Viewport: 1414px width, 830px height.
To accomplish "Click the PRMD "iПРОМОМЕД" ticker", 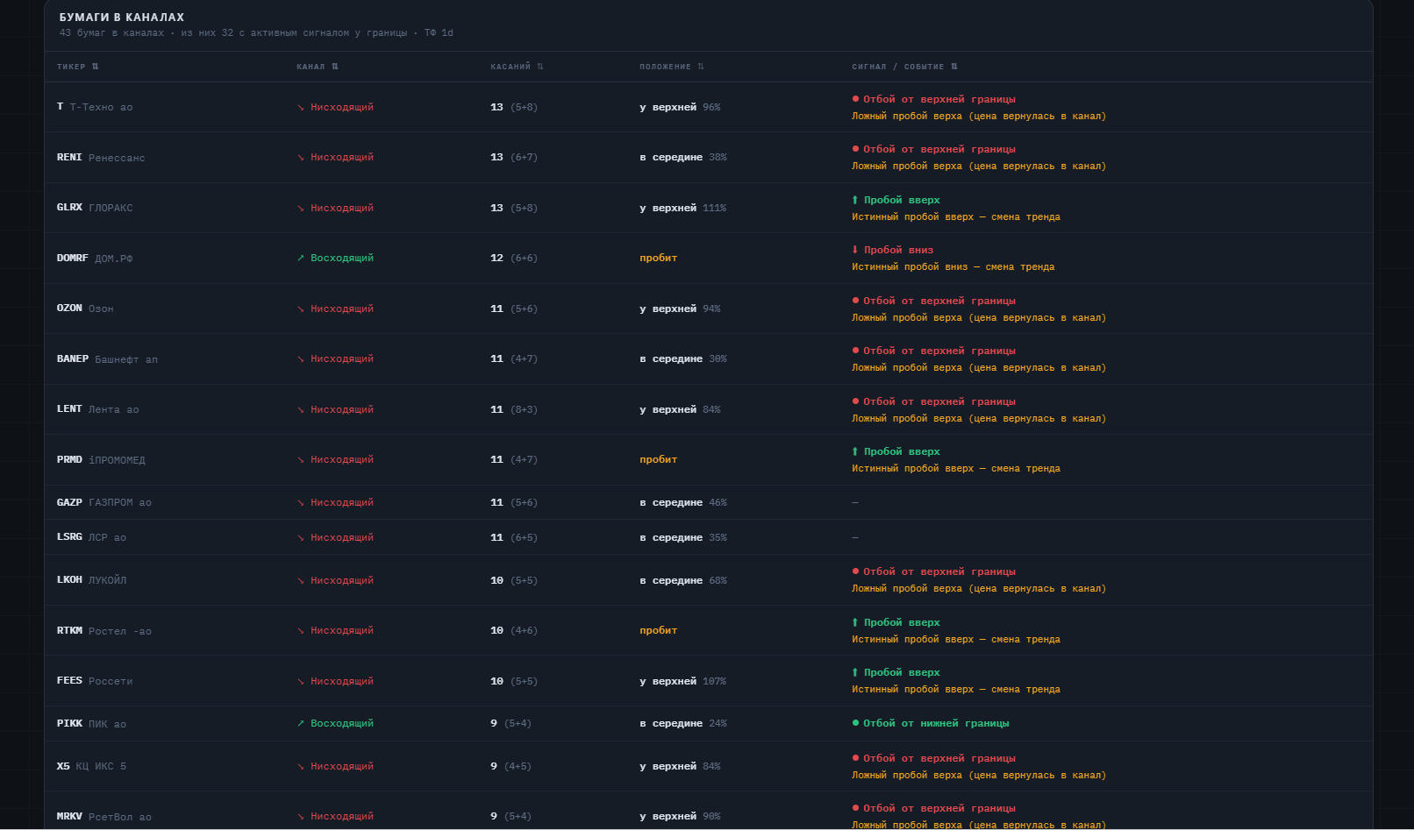I will click(x=101, y=460).
